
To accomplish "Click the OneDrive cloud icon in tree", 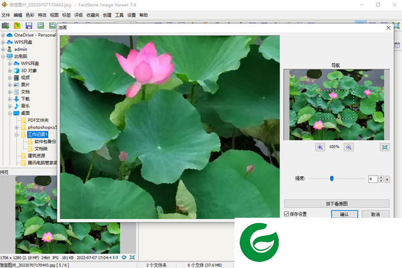I will [10, 35].
